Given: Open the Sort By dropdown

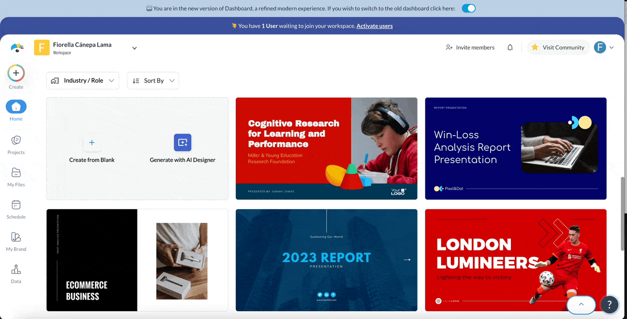Looking at the screenshot, I should (153, 81).
